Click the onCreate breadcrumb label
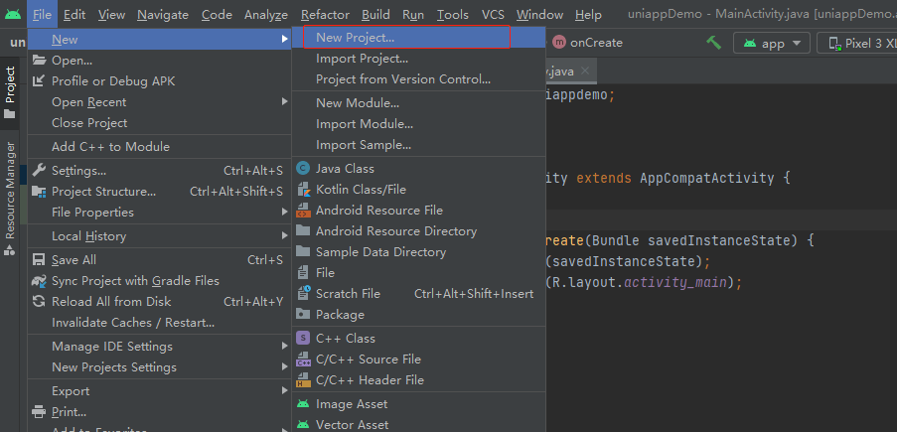 [x=596, y=43]
